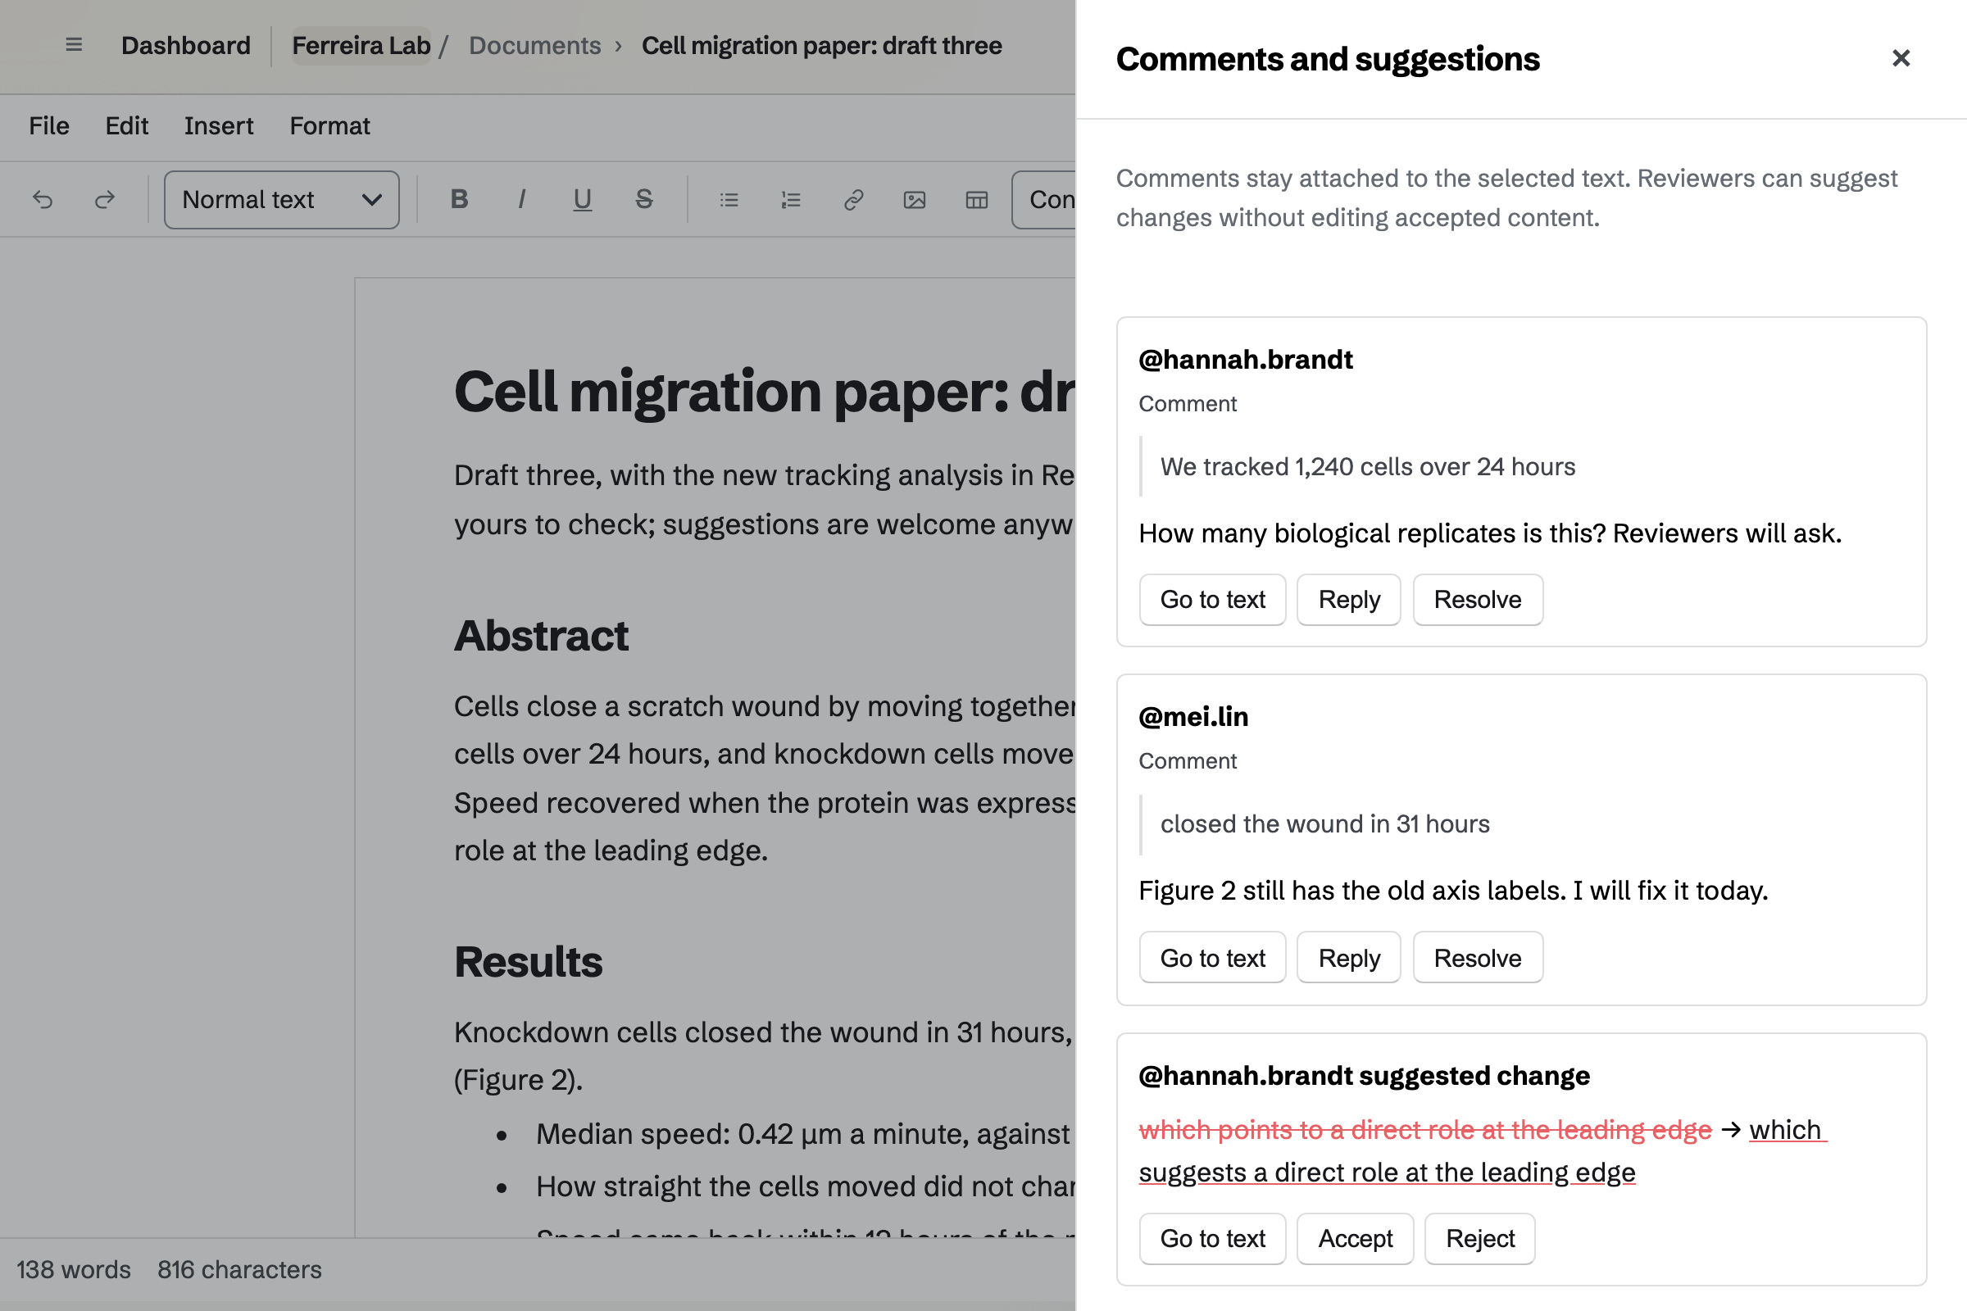Go to text for the suggested change
Image resolution: width=1967 pixels, height=1311 pixels.
coord(1213,1238)
